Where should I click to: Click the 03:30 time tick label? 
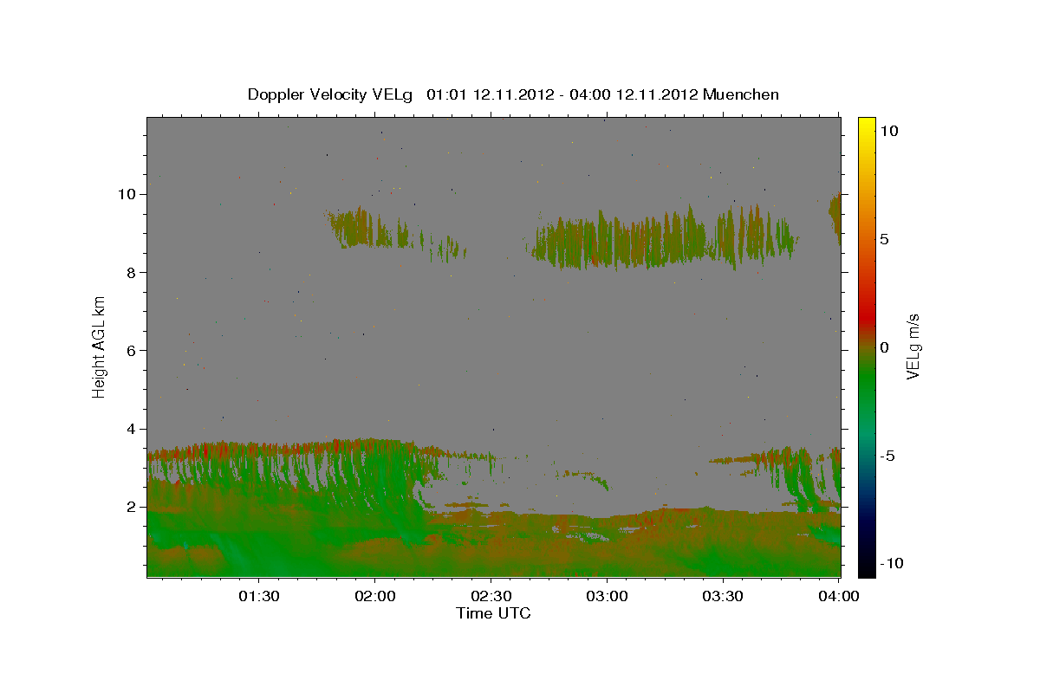(722, 596)
